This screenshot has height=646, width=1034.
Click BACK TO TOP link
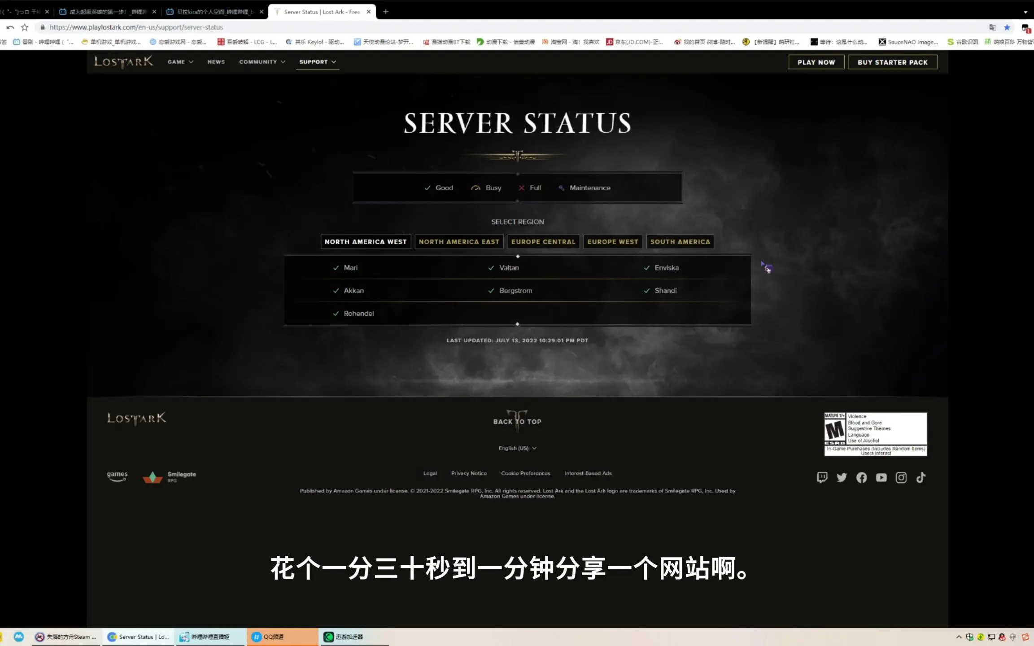click(x=517, y=421)
